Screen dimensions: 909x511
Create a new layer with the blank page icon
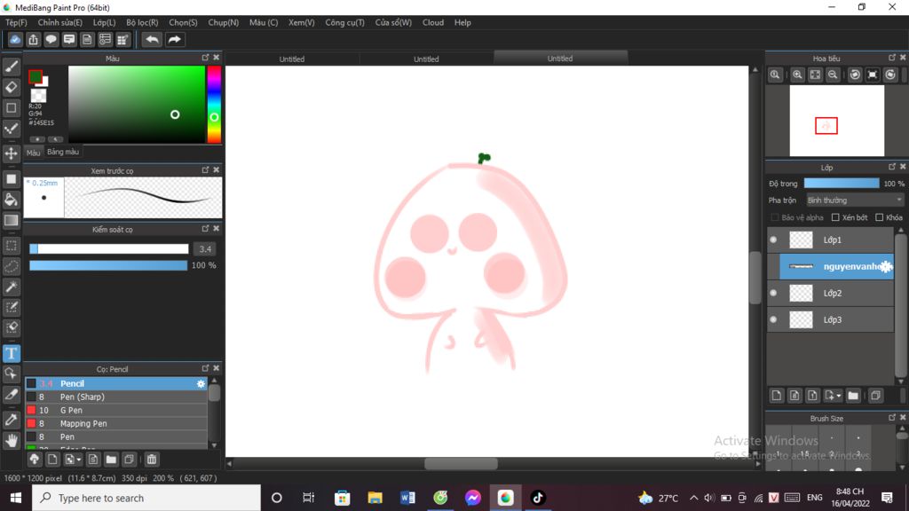(776, 396)
